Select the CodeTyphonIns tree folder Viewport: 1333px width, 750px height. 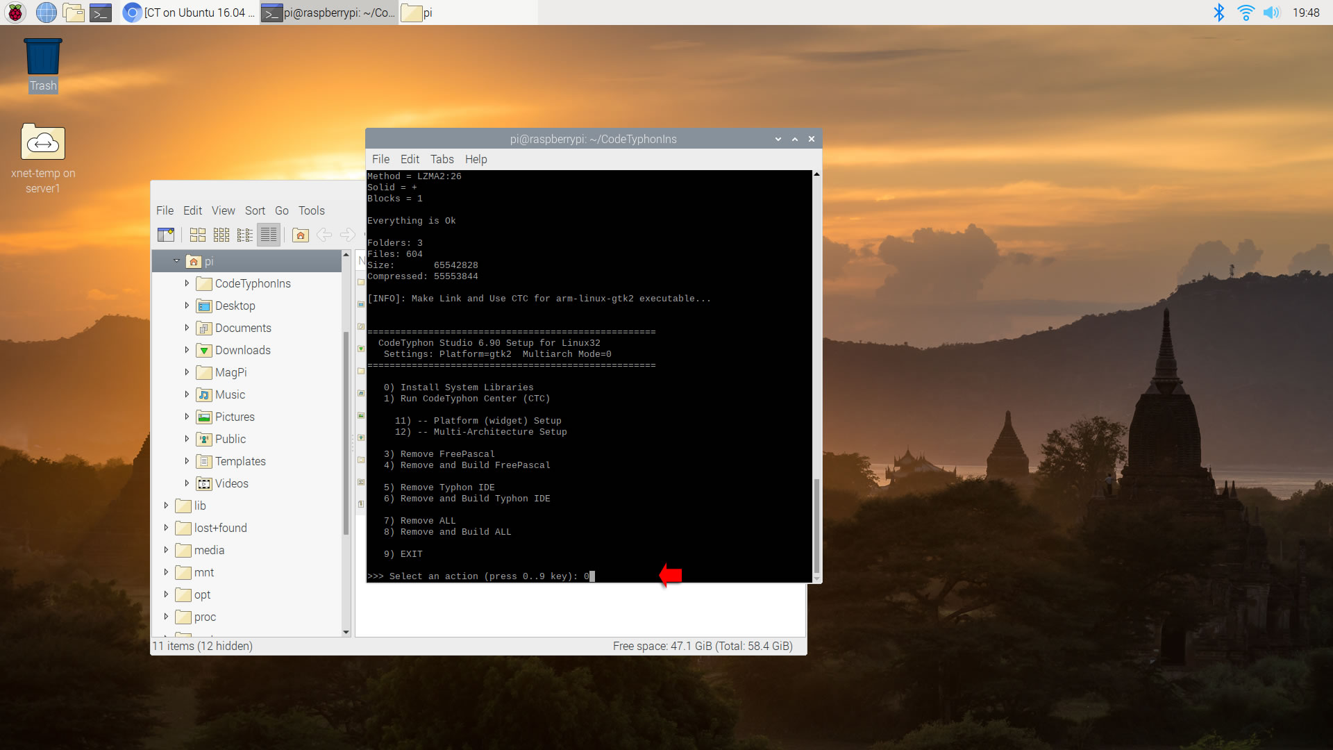[244, 283]
